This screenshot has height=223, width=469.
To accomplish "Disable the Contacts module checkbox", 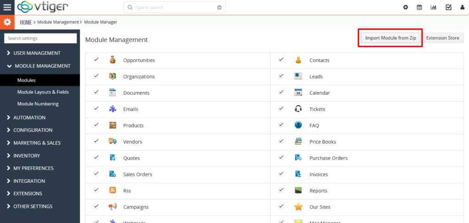I will [281, 60].
